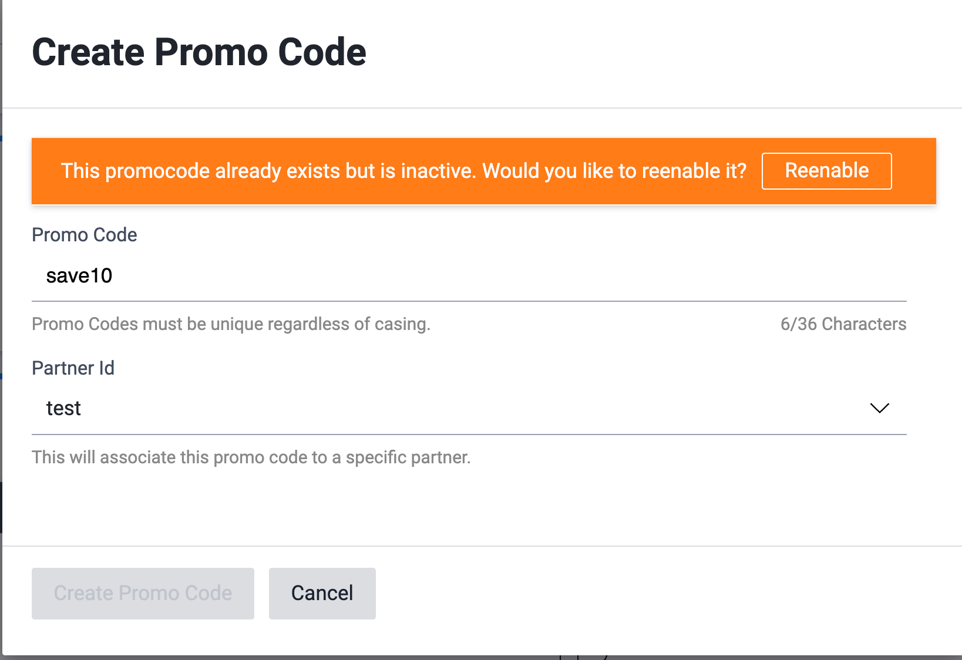This screenshot has height=660, width=962.
Task: Click the banner text asking to reenable
Action: click(x=404, y=171)
